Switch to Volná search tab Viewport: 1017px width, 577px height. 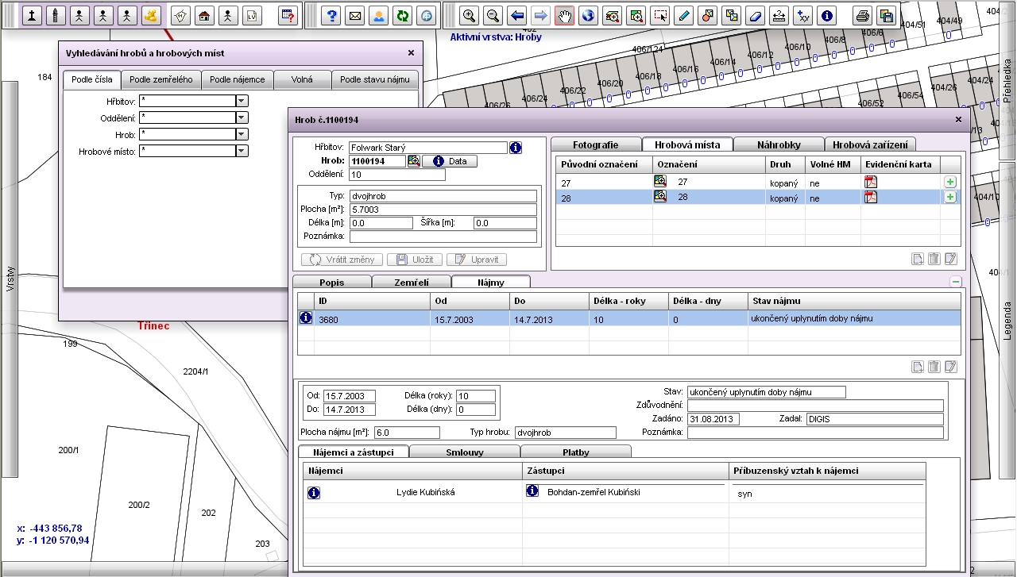click(302, 79)
